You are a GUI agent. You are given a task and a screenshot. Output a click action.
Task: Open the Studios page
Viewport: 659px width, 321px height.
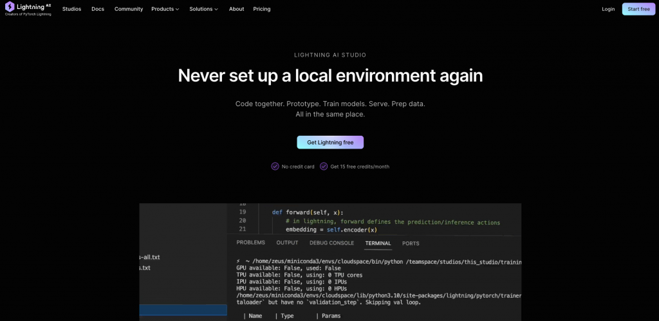(x=71, y=9)
